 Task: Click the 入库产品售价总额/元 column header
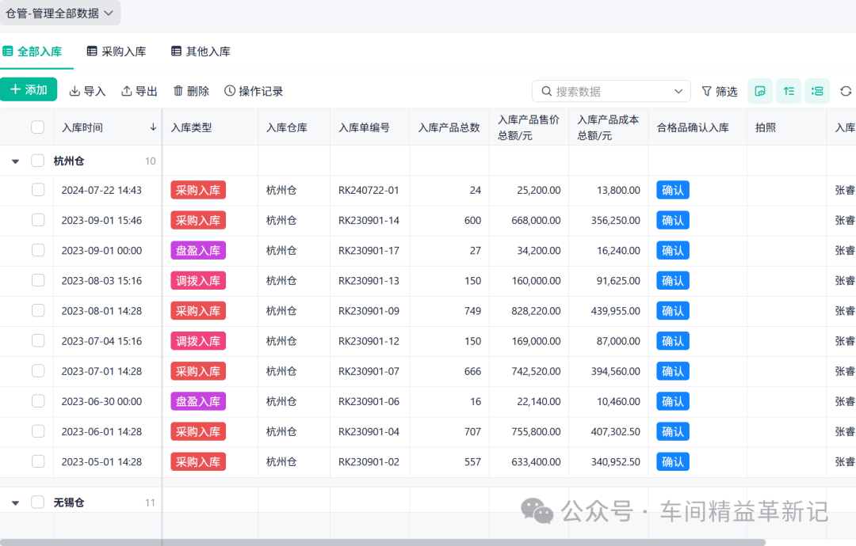click(x=529, y=127)
